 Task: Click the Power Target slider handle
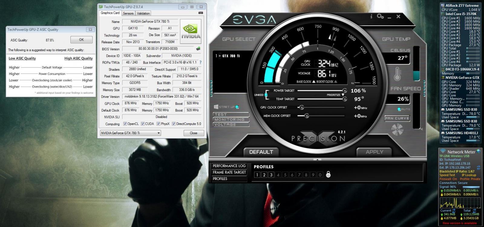[x=345, y=90]
